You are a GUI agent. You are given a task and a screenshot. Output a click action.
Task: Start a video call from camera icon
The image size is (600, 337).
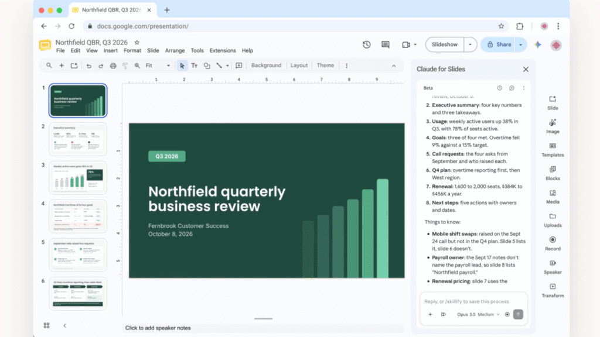coord(406,44)
